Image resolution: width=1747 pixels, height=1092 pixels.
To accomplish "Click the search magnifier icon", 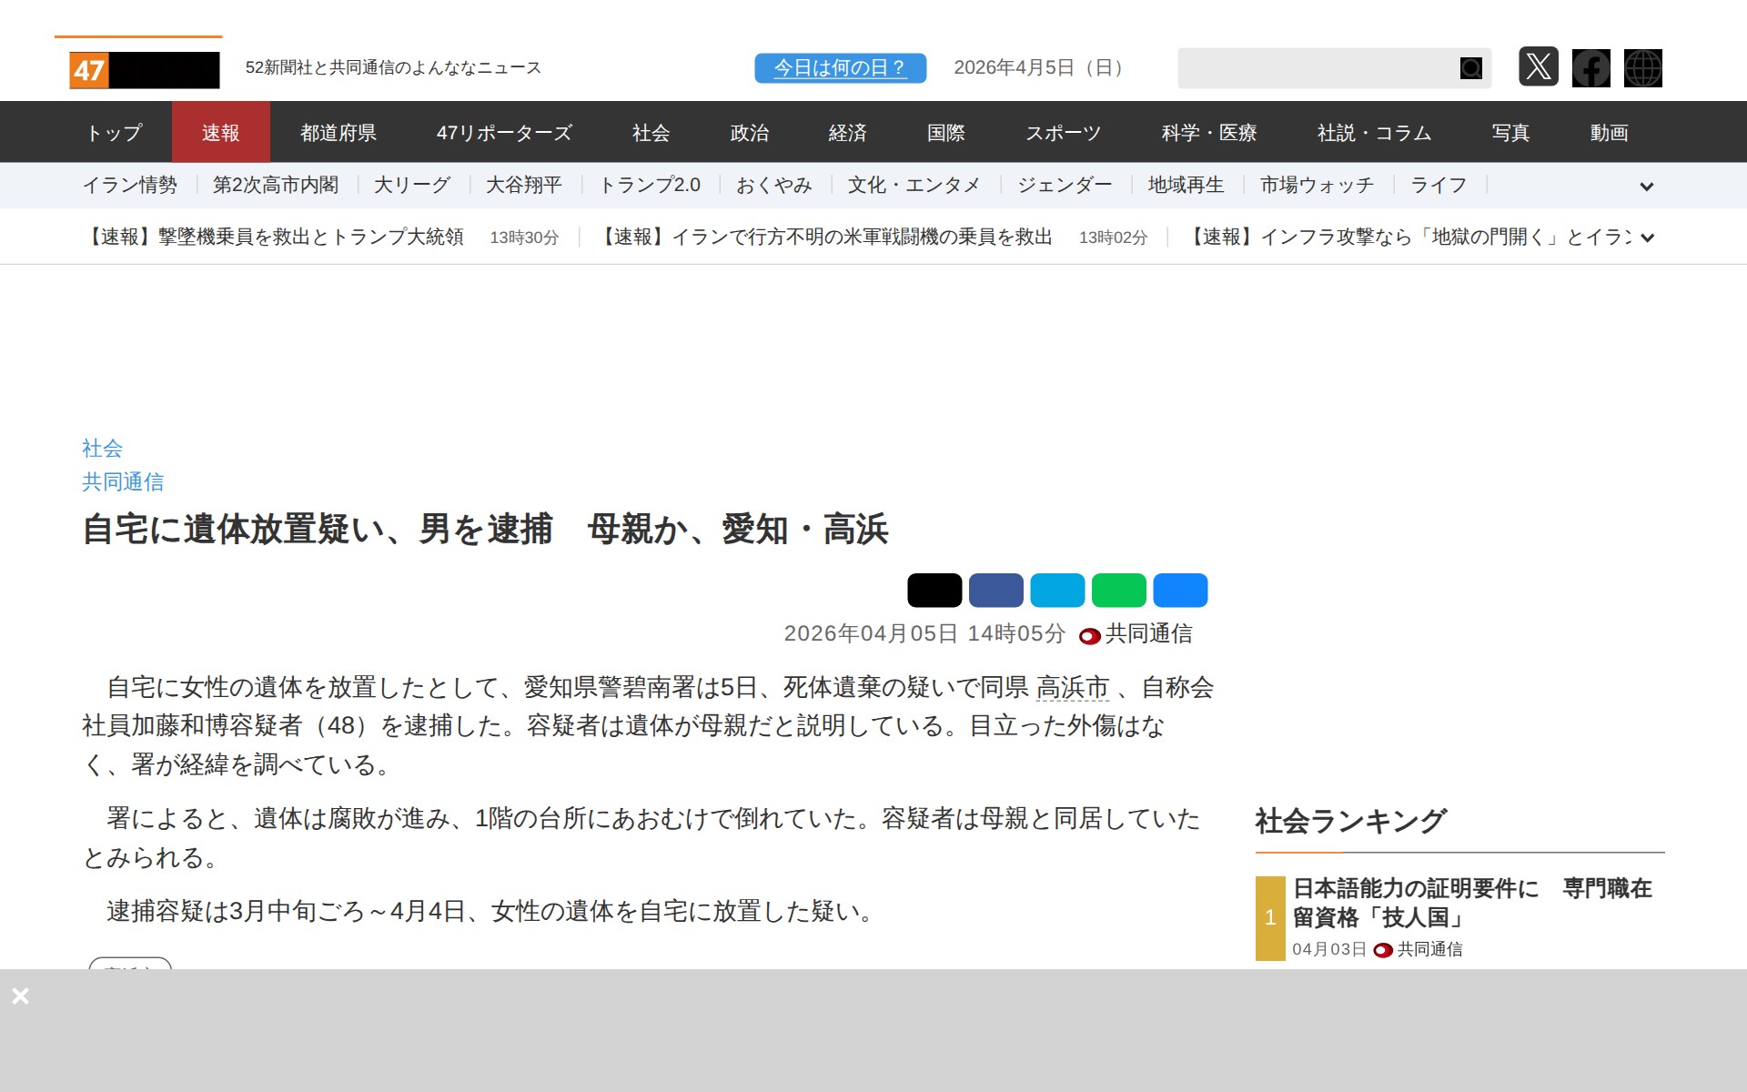I will [1469, 67].
